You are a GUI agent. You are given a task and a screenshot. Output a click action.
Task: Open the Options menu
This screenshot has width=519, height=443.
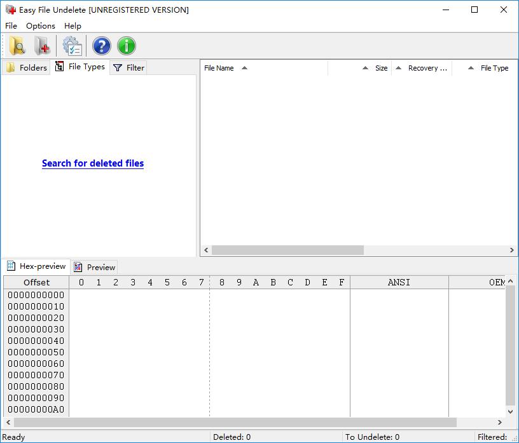pos(40,26)
